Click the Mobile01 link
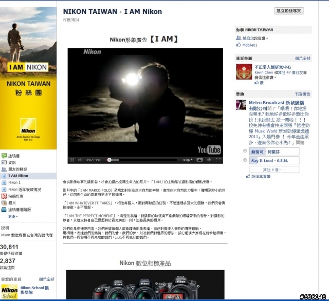This screenshot has height=301, width=329. tap(249, 45)
